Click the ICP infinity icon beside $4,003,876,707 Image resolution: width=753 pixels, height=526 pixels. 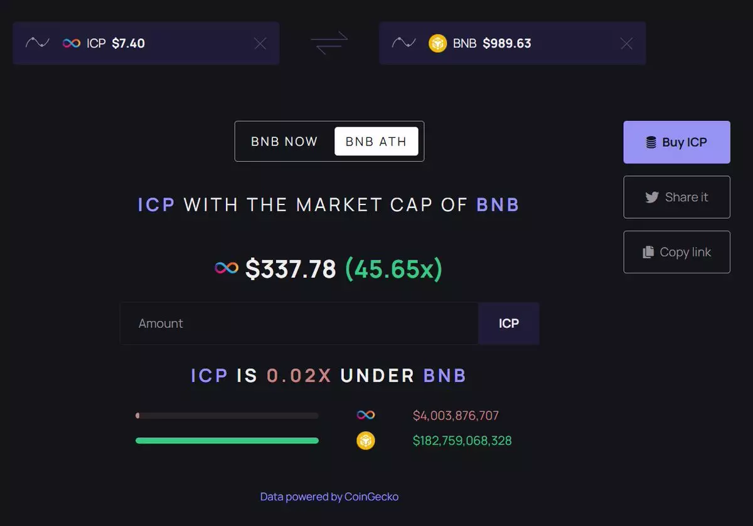(x=366, y=415)
